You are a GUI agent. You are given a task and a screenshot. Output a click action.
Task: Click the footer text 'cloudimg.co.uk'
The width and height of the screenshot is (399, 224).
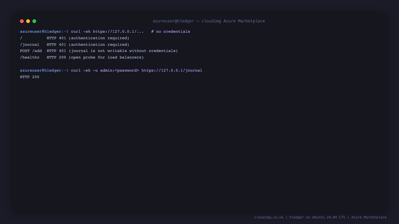point(269,217)
